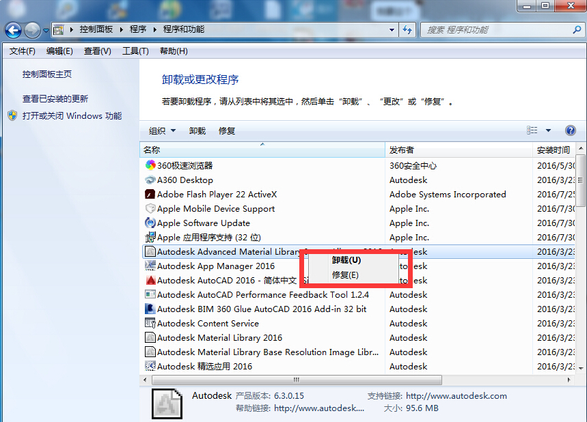
Task: Select the A360 Desktop icon
Action: 150,180
